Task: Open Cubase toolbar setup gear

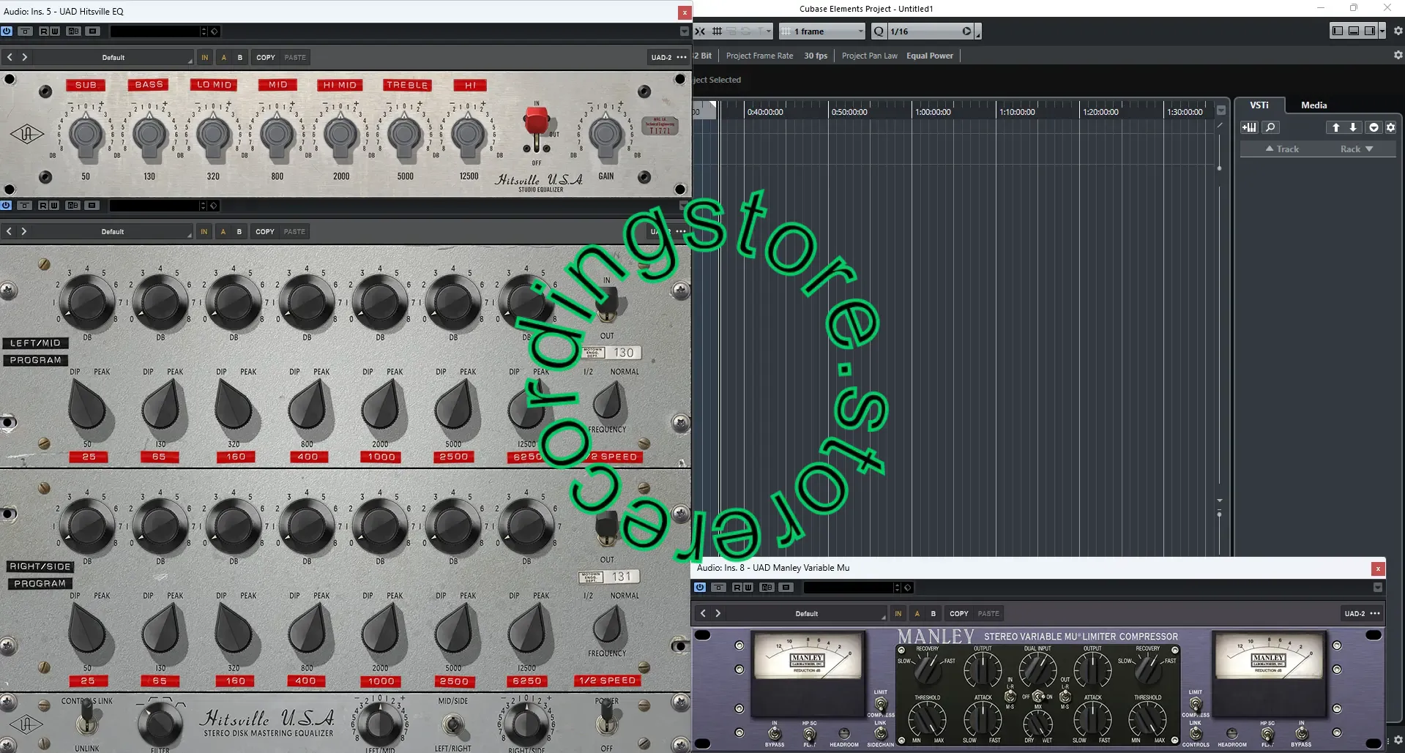Action: click(1398, 31)
